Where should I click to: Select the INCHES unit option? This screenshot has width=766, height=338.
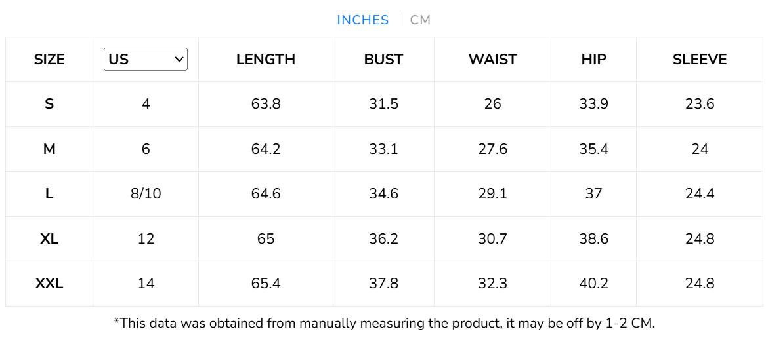tap(362, 20)
